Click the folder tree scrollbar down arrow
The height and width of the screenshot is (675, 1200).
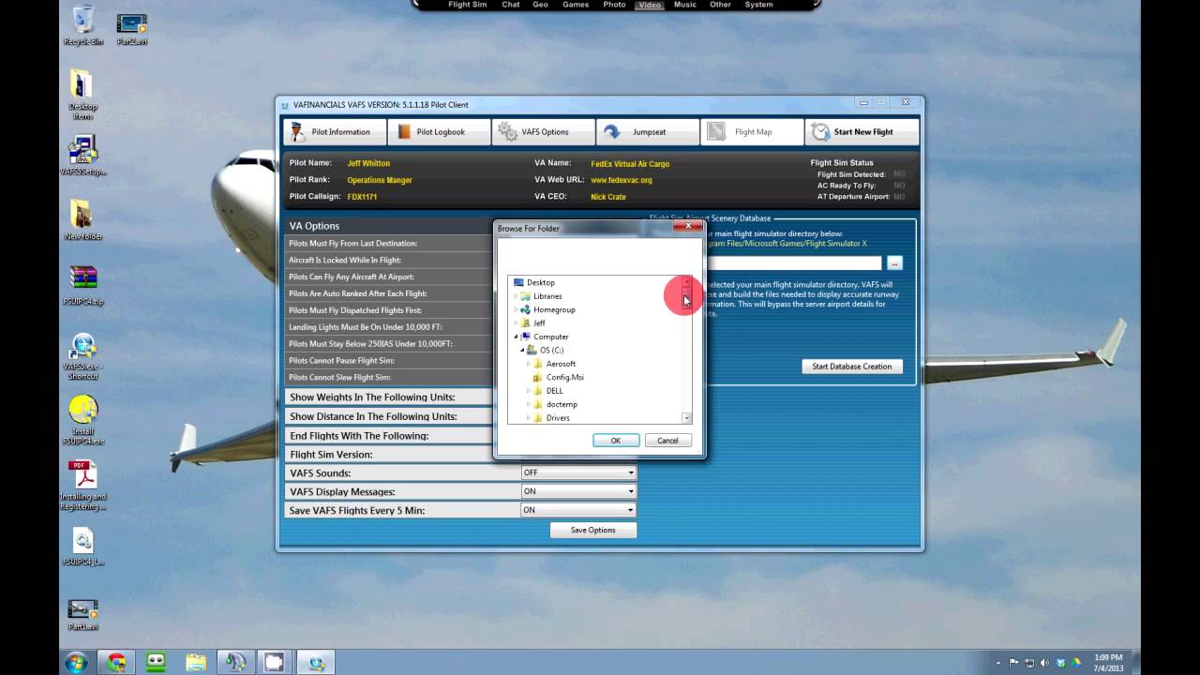coord(687,418)
